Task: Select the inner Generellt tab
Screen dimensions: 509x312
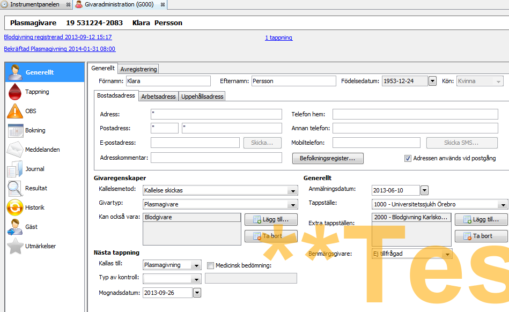Action: [103, 68]
